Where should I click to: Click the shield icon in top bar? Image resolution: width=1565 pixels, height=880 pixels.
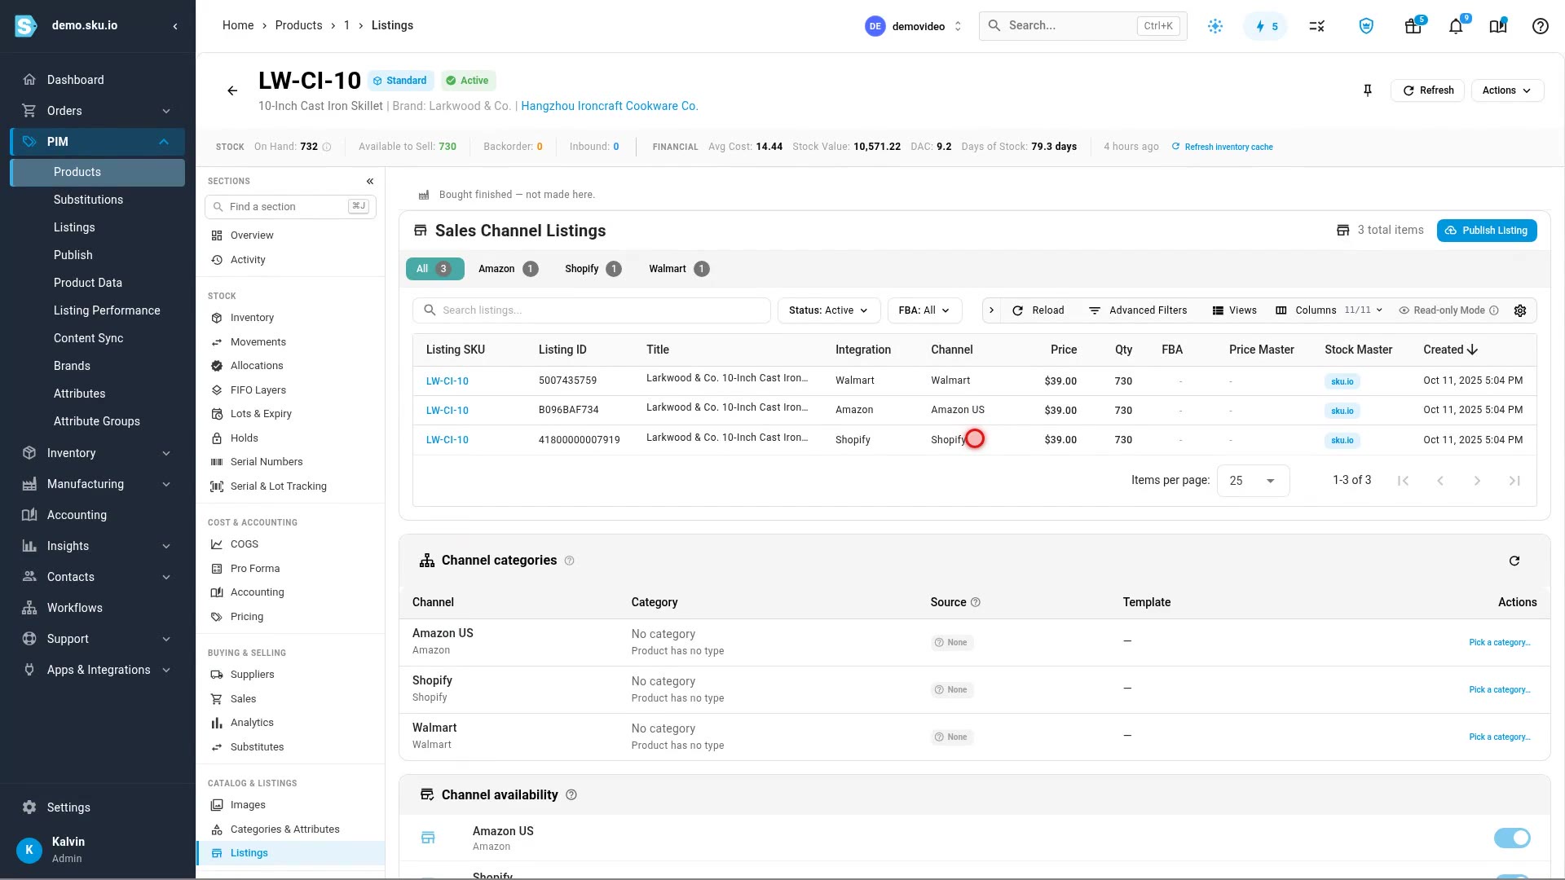(1366, 26)
